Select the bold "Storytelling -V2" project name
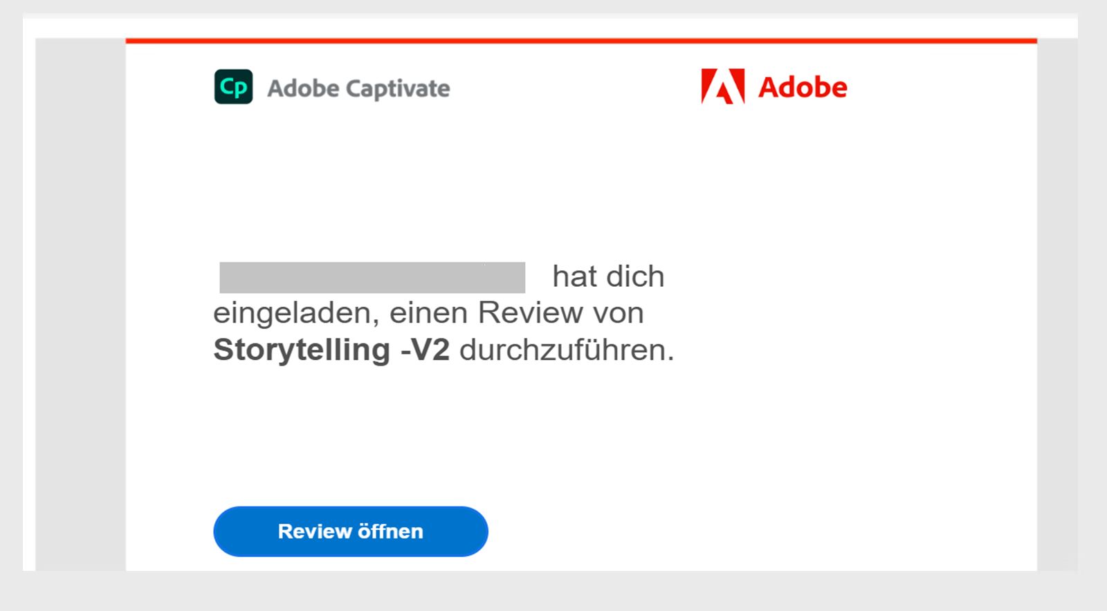This screenshot has width=1107, height=611. [331, 350]
